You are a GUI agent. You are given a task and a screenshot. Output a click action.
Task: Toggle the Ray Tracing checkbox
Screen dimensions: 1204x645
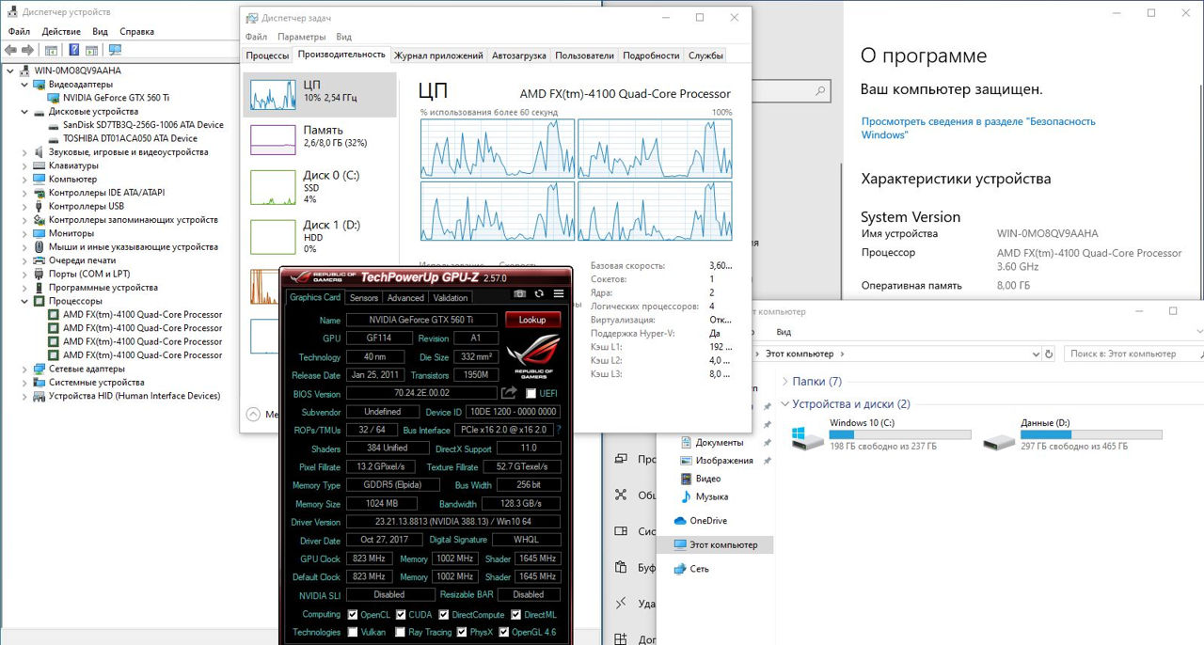399,633
